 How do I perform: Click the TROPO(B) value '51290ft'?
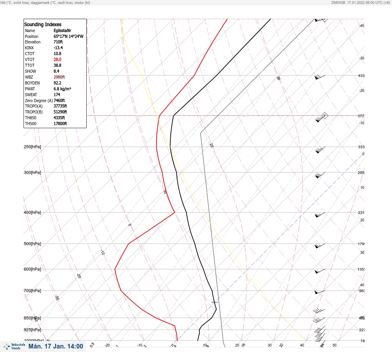[60, 112]
